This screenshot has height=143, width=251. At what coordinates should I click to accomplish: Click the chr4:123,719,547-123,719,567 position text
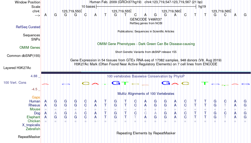[173, 2]
